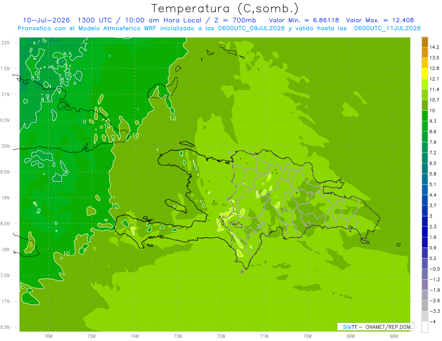Click the "0.2" color scale value
Viewport: 442px width, 341px height.
(433, 258)
